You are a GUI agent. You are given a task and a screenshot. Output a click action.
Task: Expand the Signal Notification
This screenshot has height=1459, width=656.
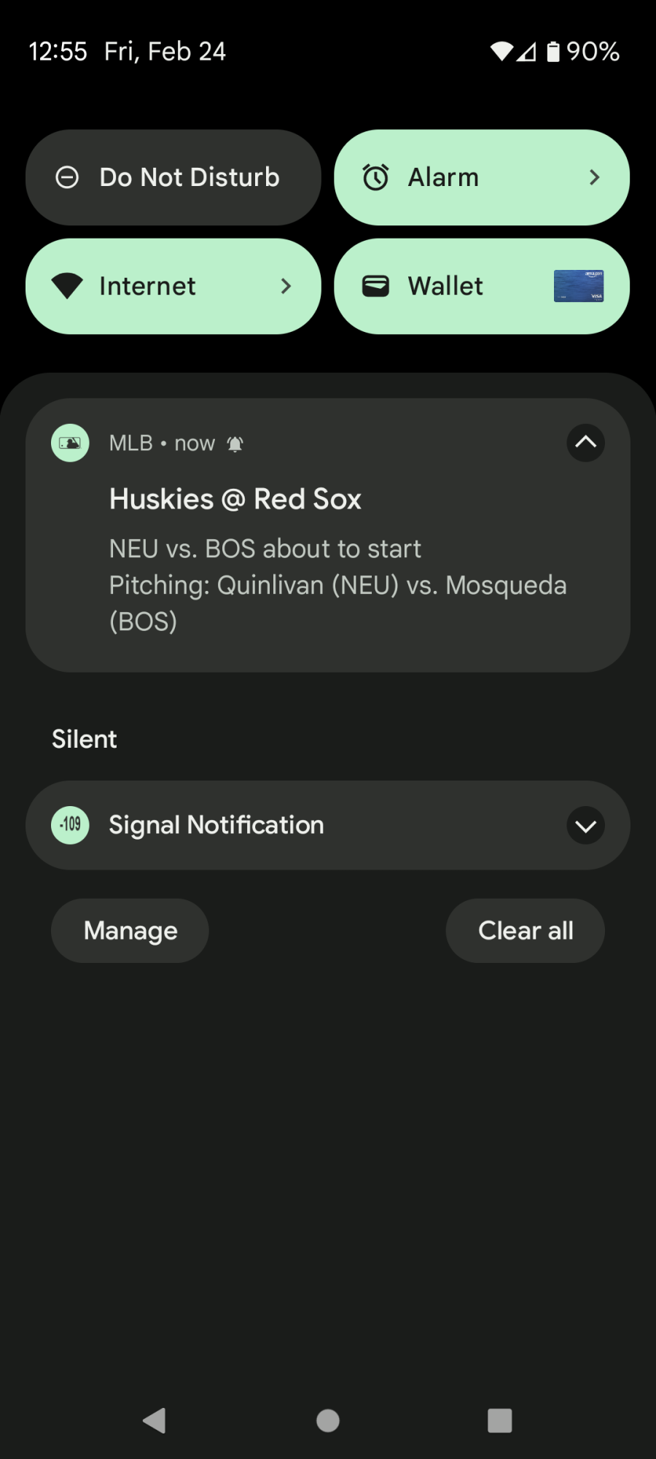click(585, 826)
